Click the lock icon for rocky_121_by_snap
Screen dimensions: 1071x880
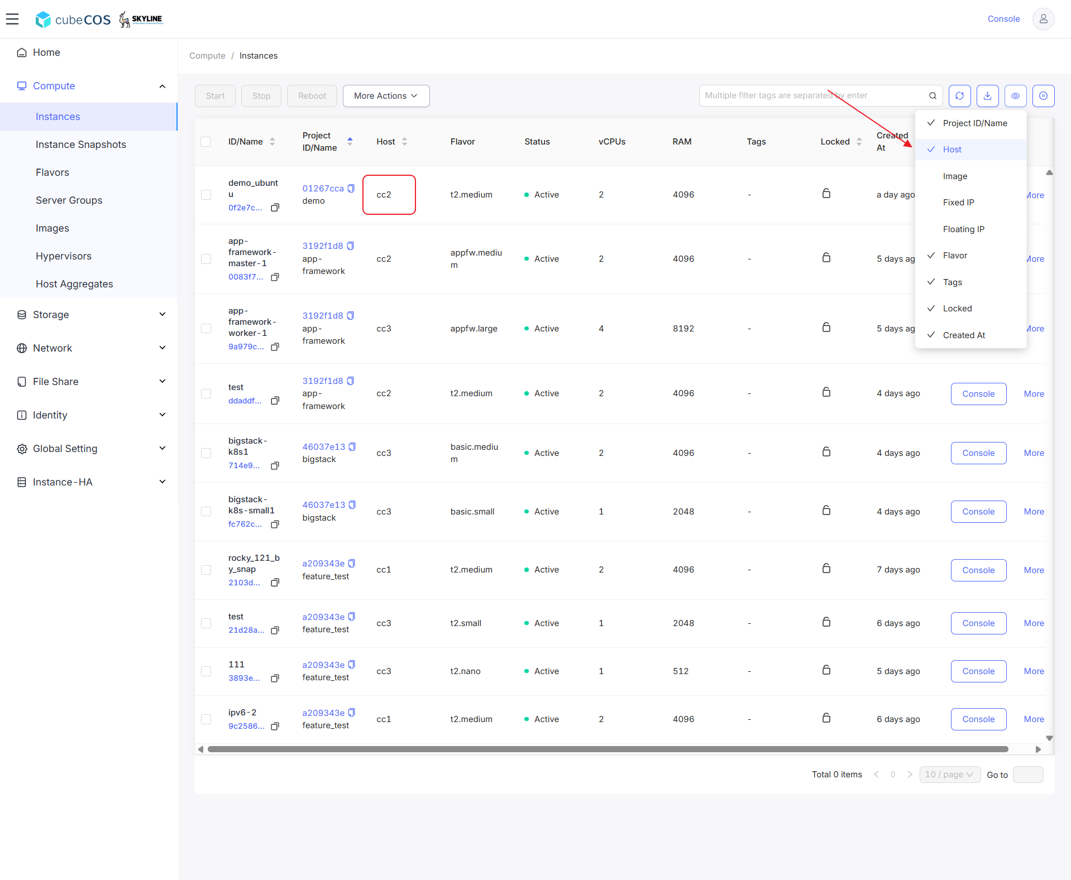(x=826, y=569)
